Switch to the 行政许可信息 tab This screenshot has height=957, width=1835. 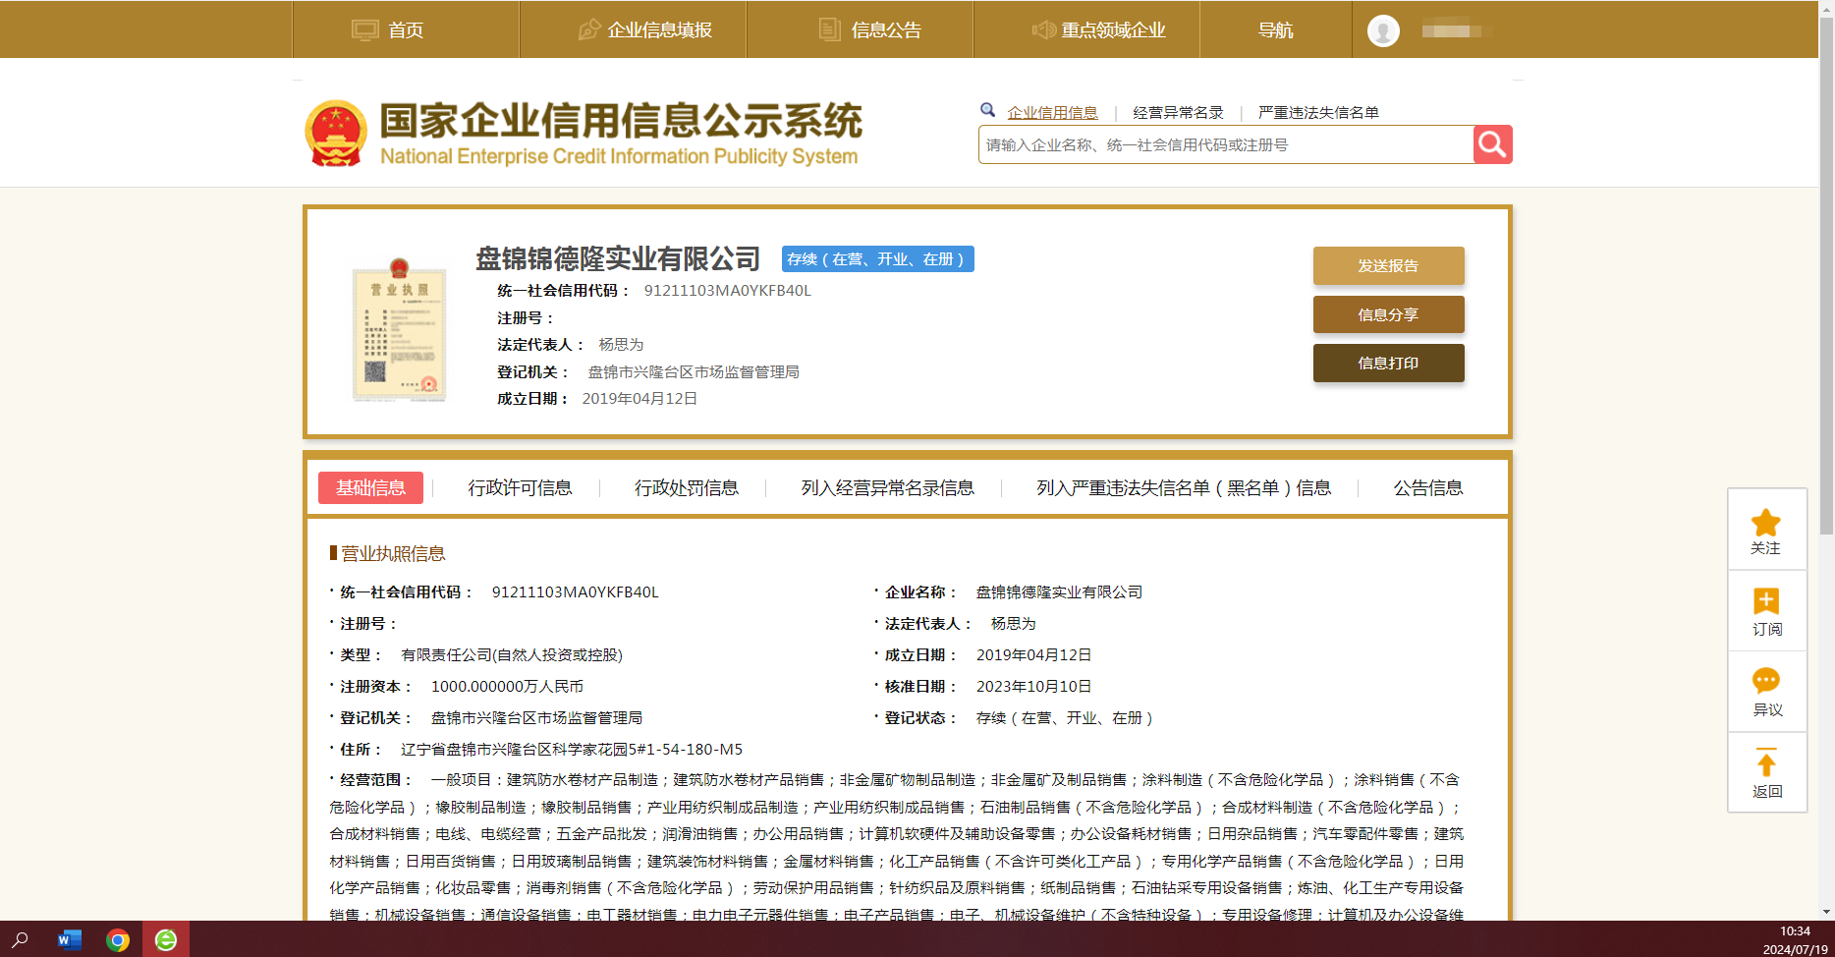point(520,488)
